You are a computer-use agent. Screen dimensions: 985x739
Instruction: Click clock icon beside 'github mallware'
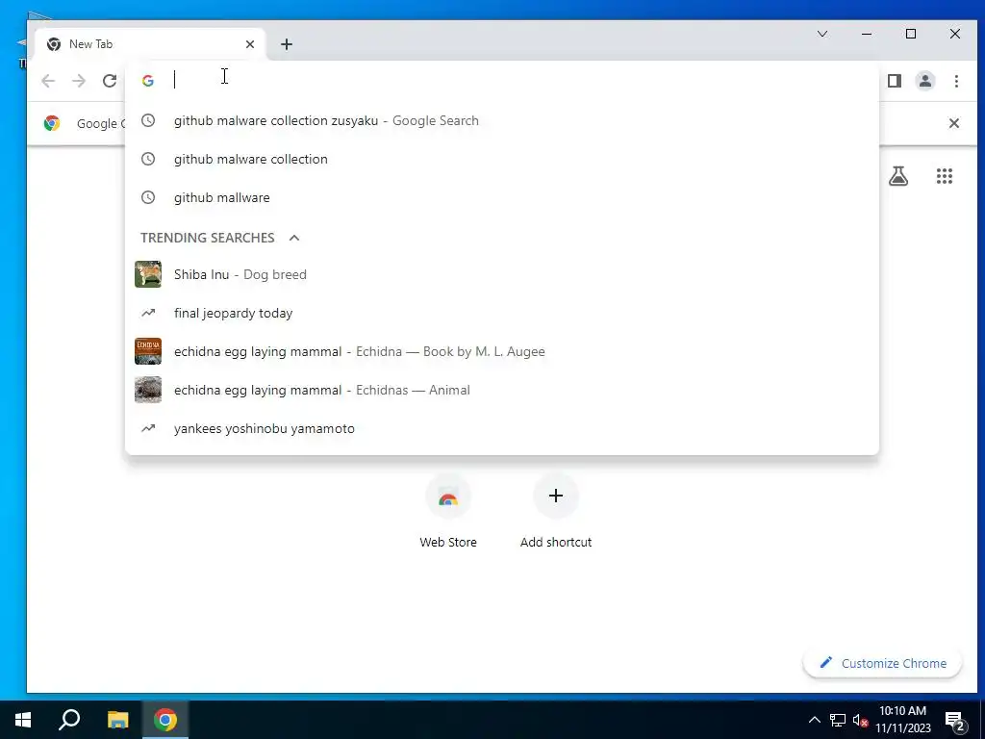coord(147,197)
